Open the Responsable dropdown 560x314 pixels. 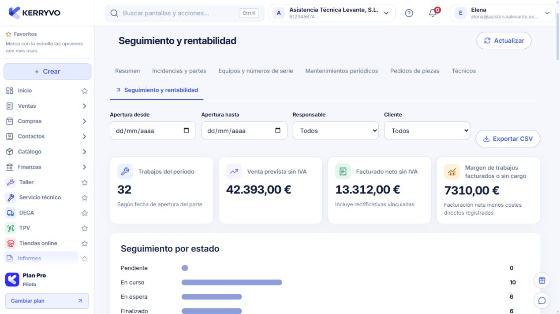click(336, 131)
